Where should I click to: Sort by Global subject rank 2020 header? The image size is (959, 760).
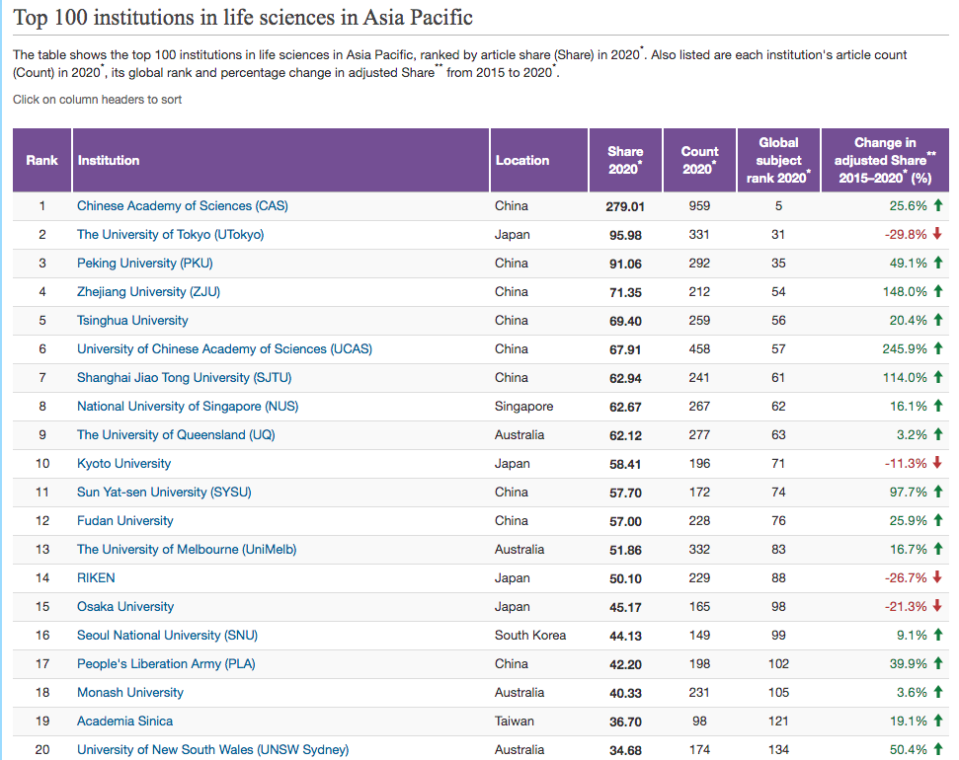pos(778,160)
